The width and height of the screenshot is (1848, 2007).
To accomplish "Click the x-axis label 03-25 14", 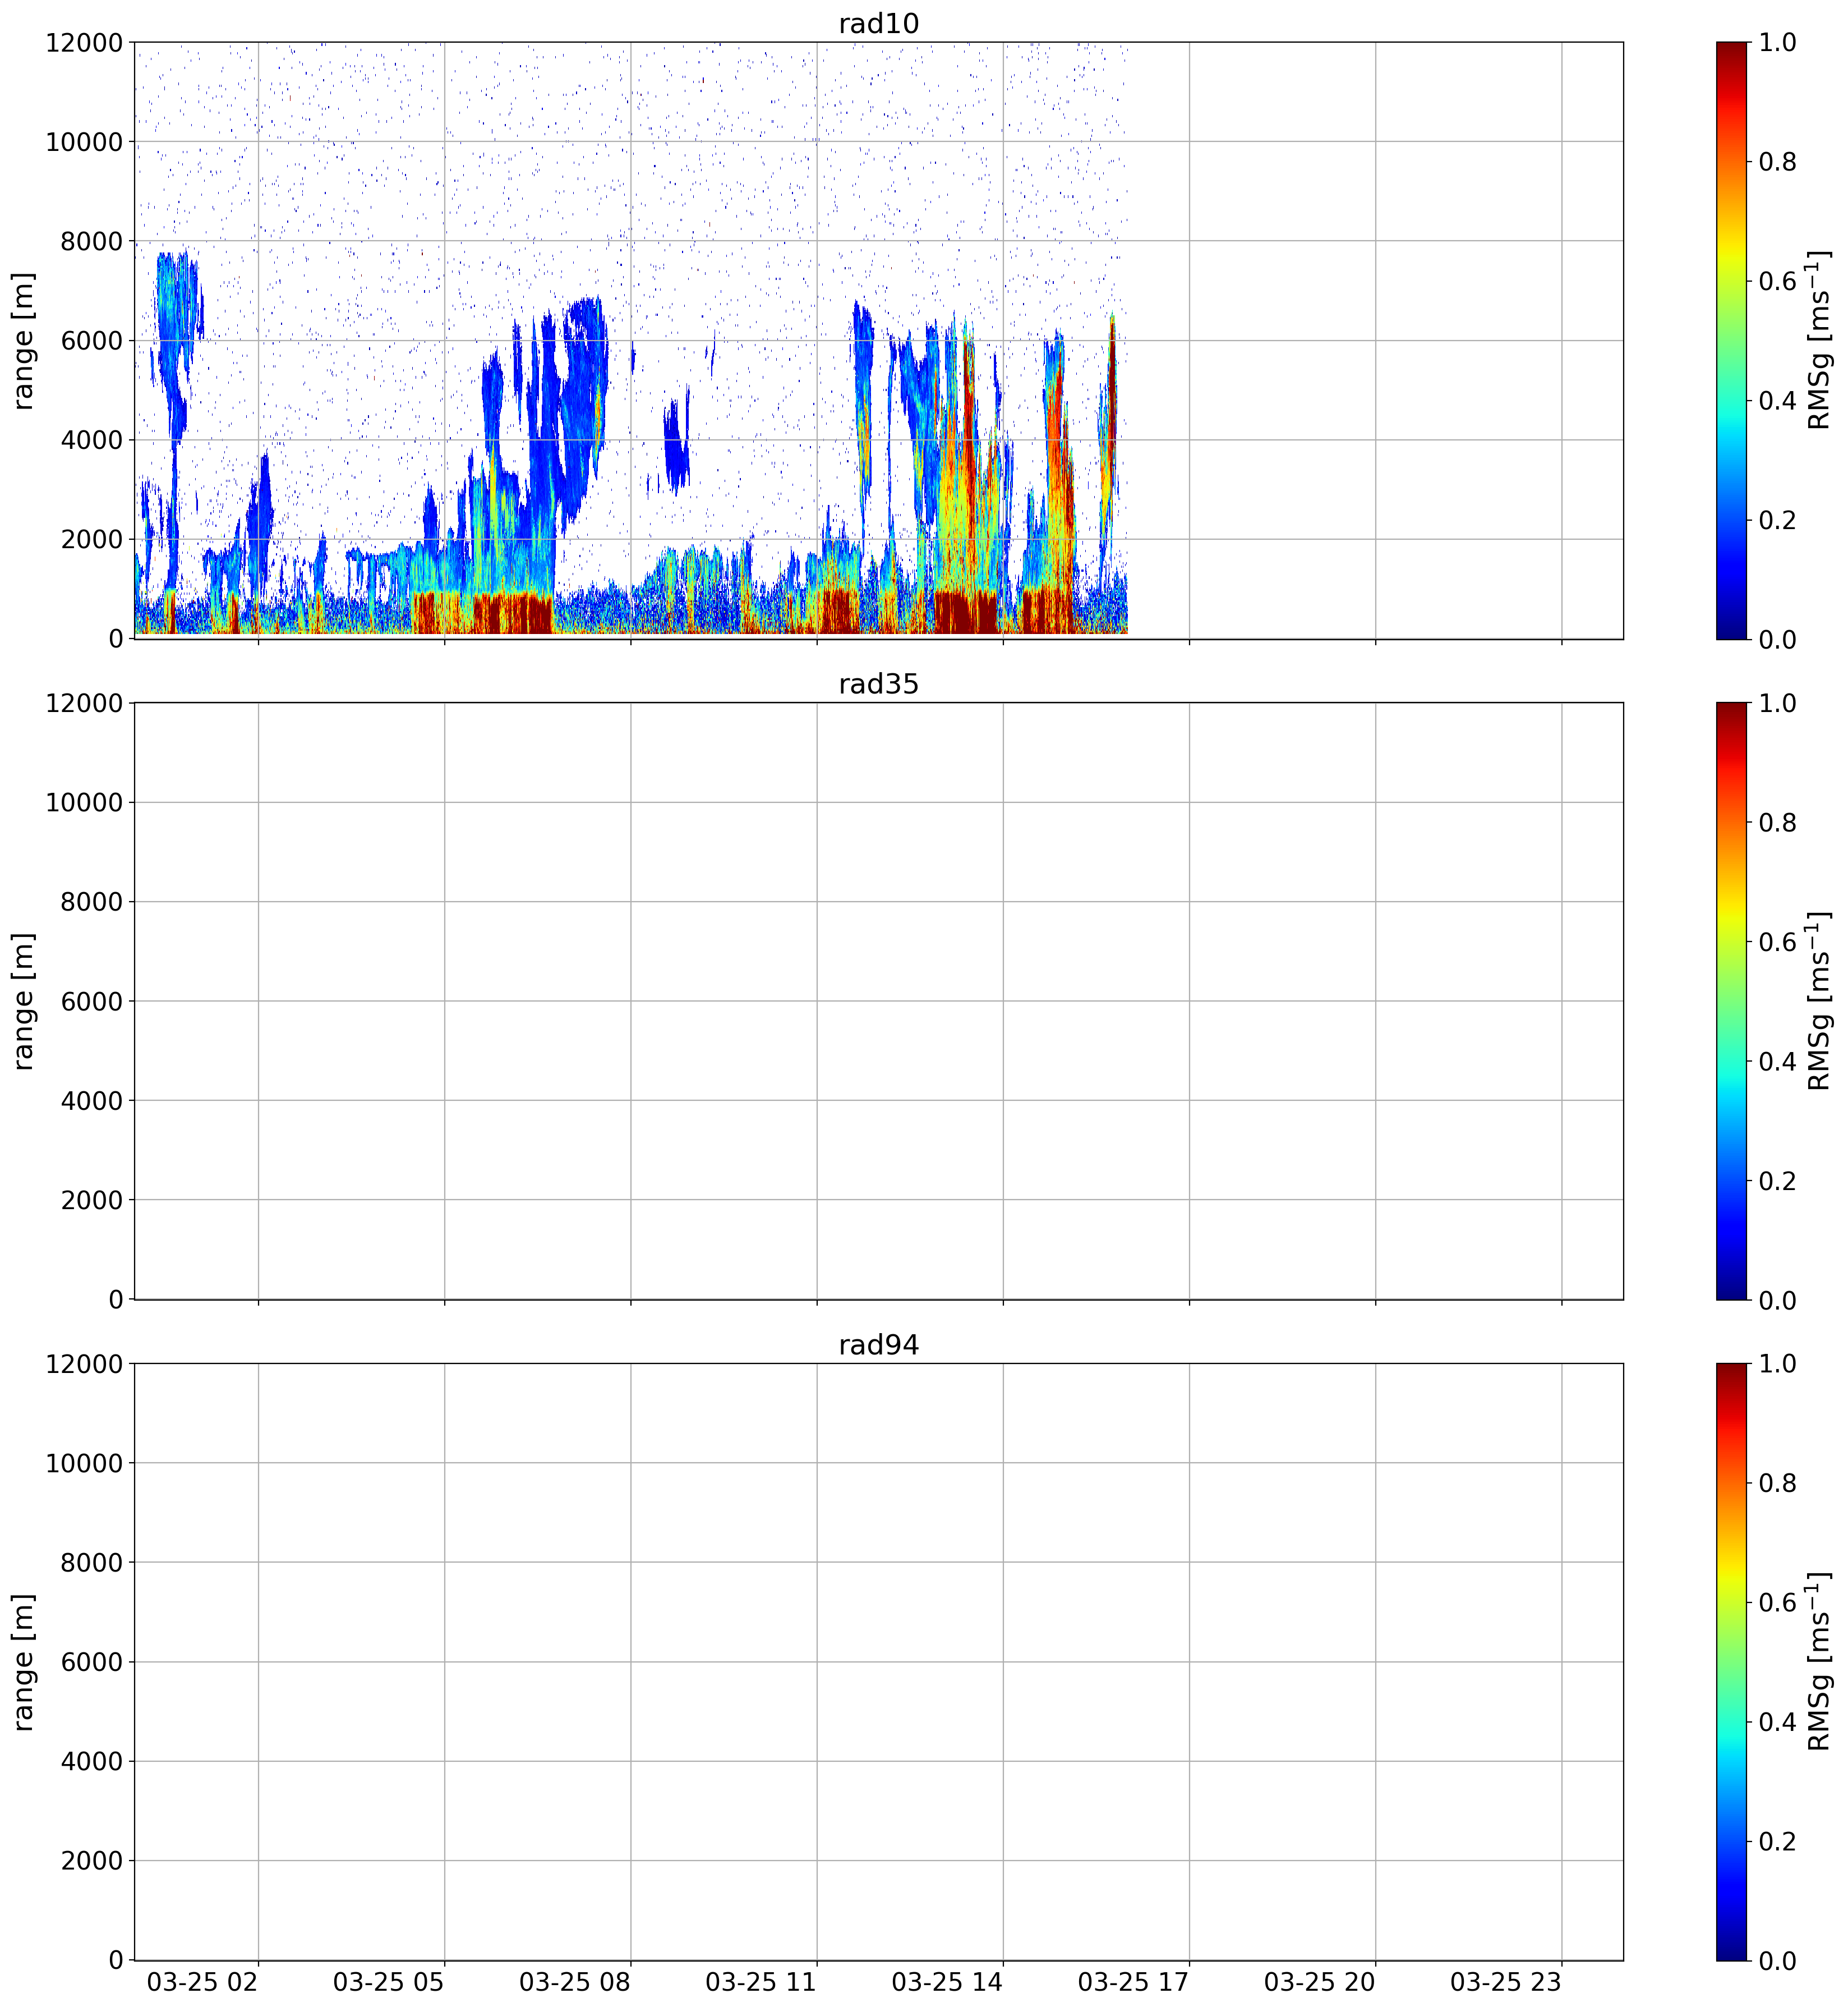I will point(948,1982).
